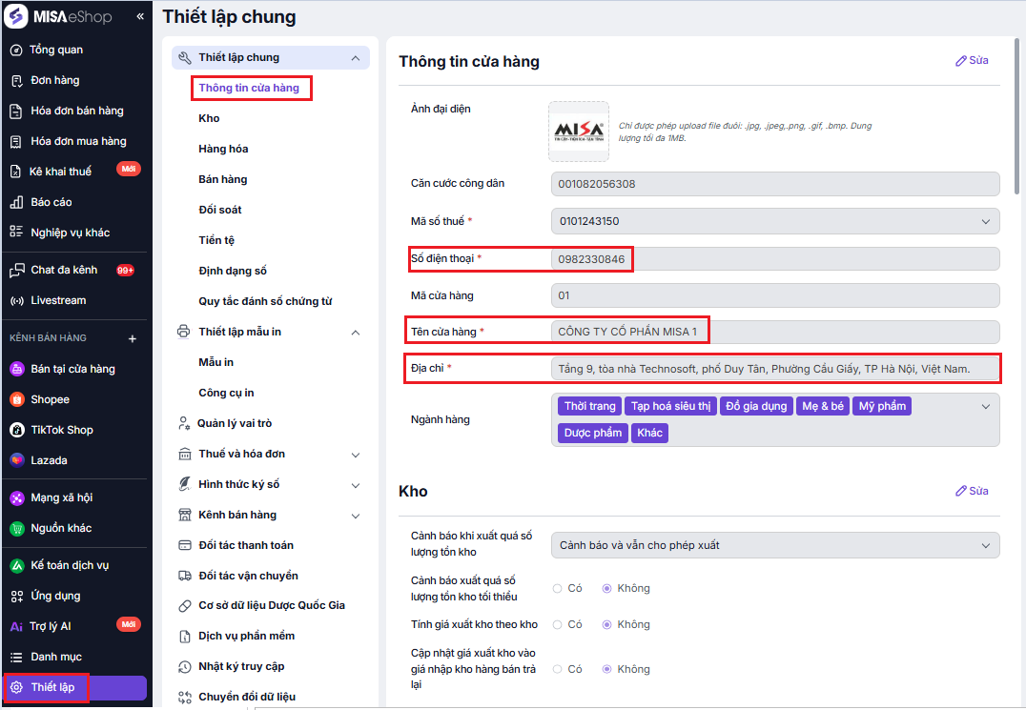Viewport: 1026px width, 710px height.
Task: Click the Kế toán dịch vụ icon
Action: tap(17, 565)
